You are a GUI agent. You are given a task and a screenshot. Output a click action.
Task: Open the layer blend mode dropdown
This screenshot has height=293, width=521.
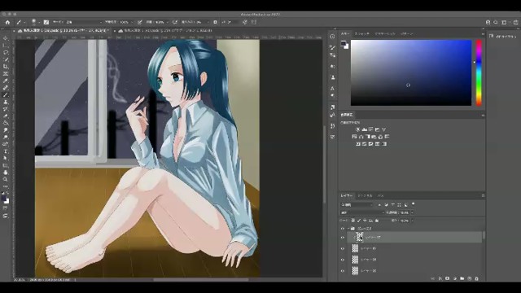(361, 212)
